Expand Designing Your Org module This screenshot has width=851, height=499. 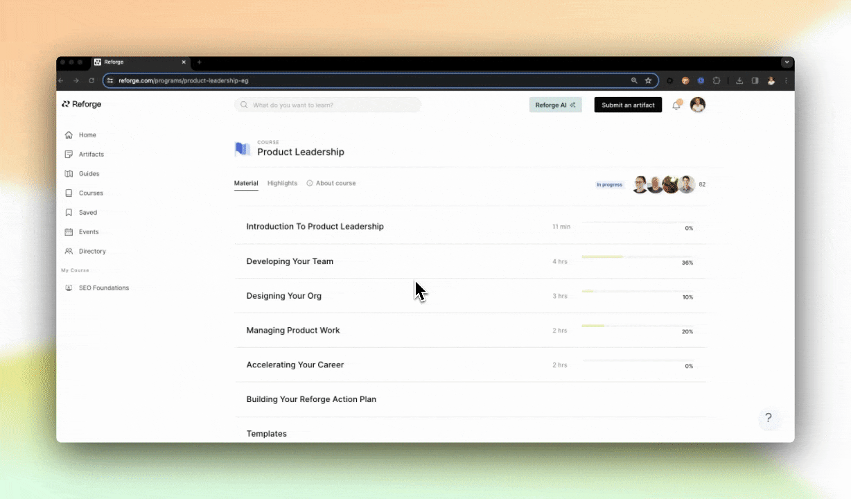click(471, 296)
